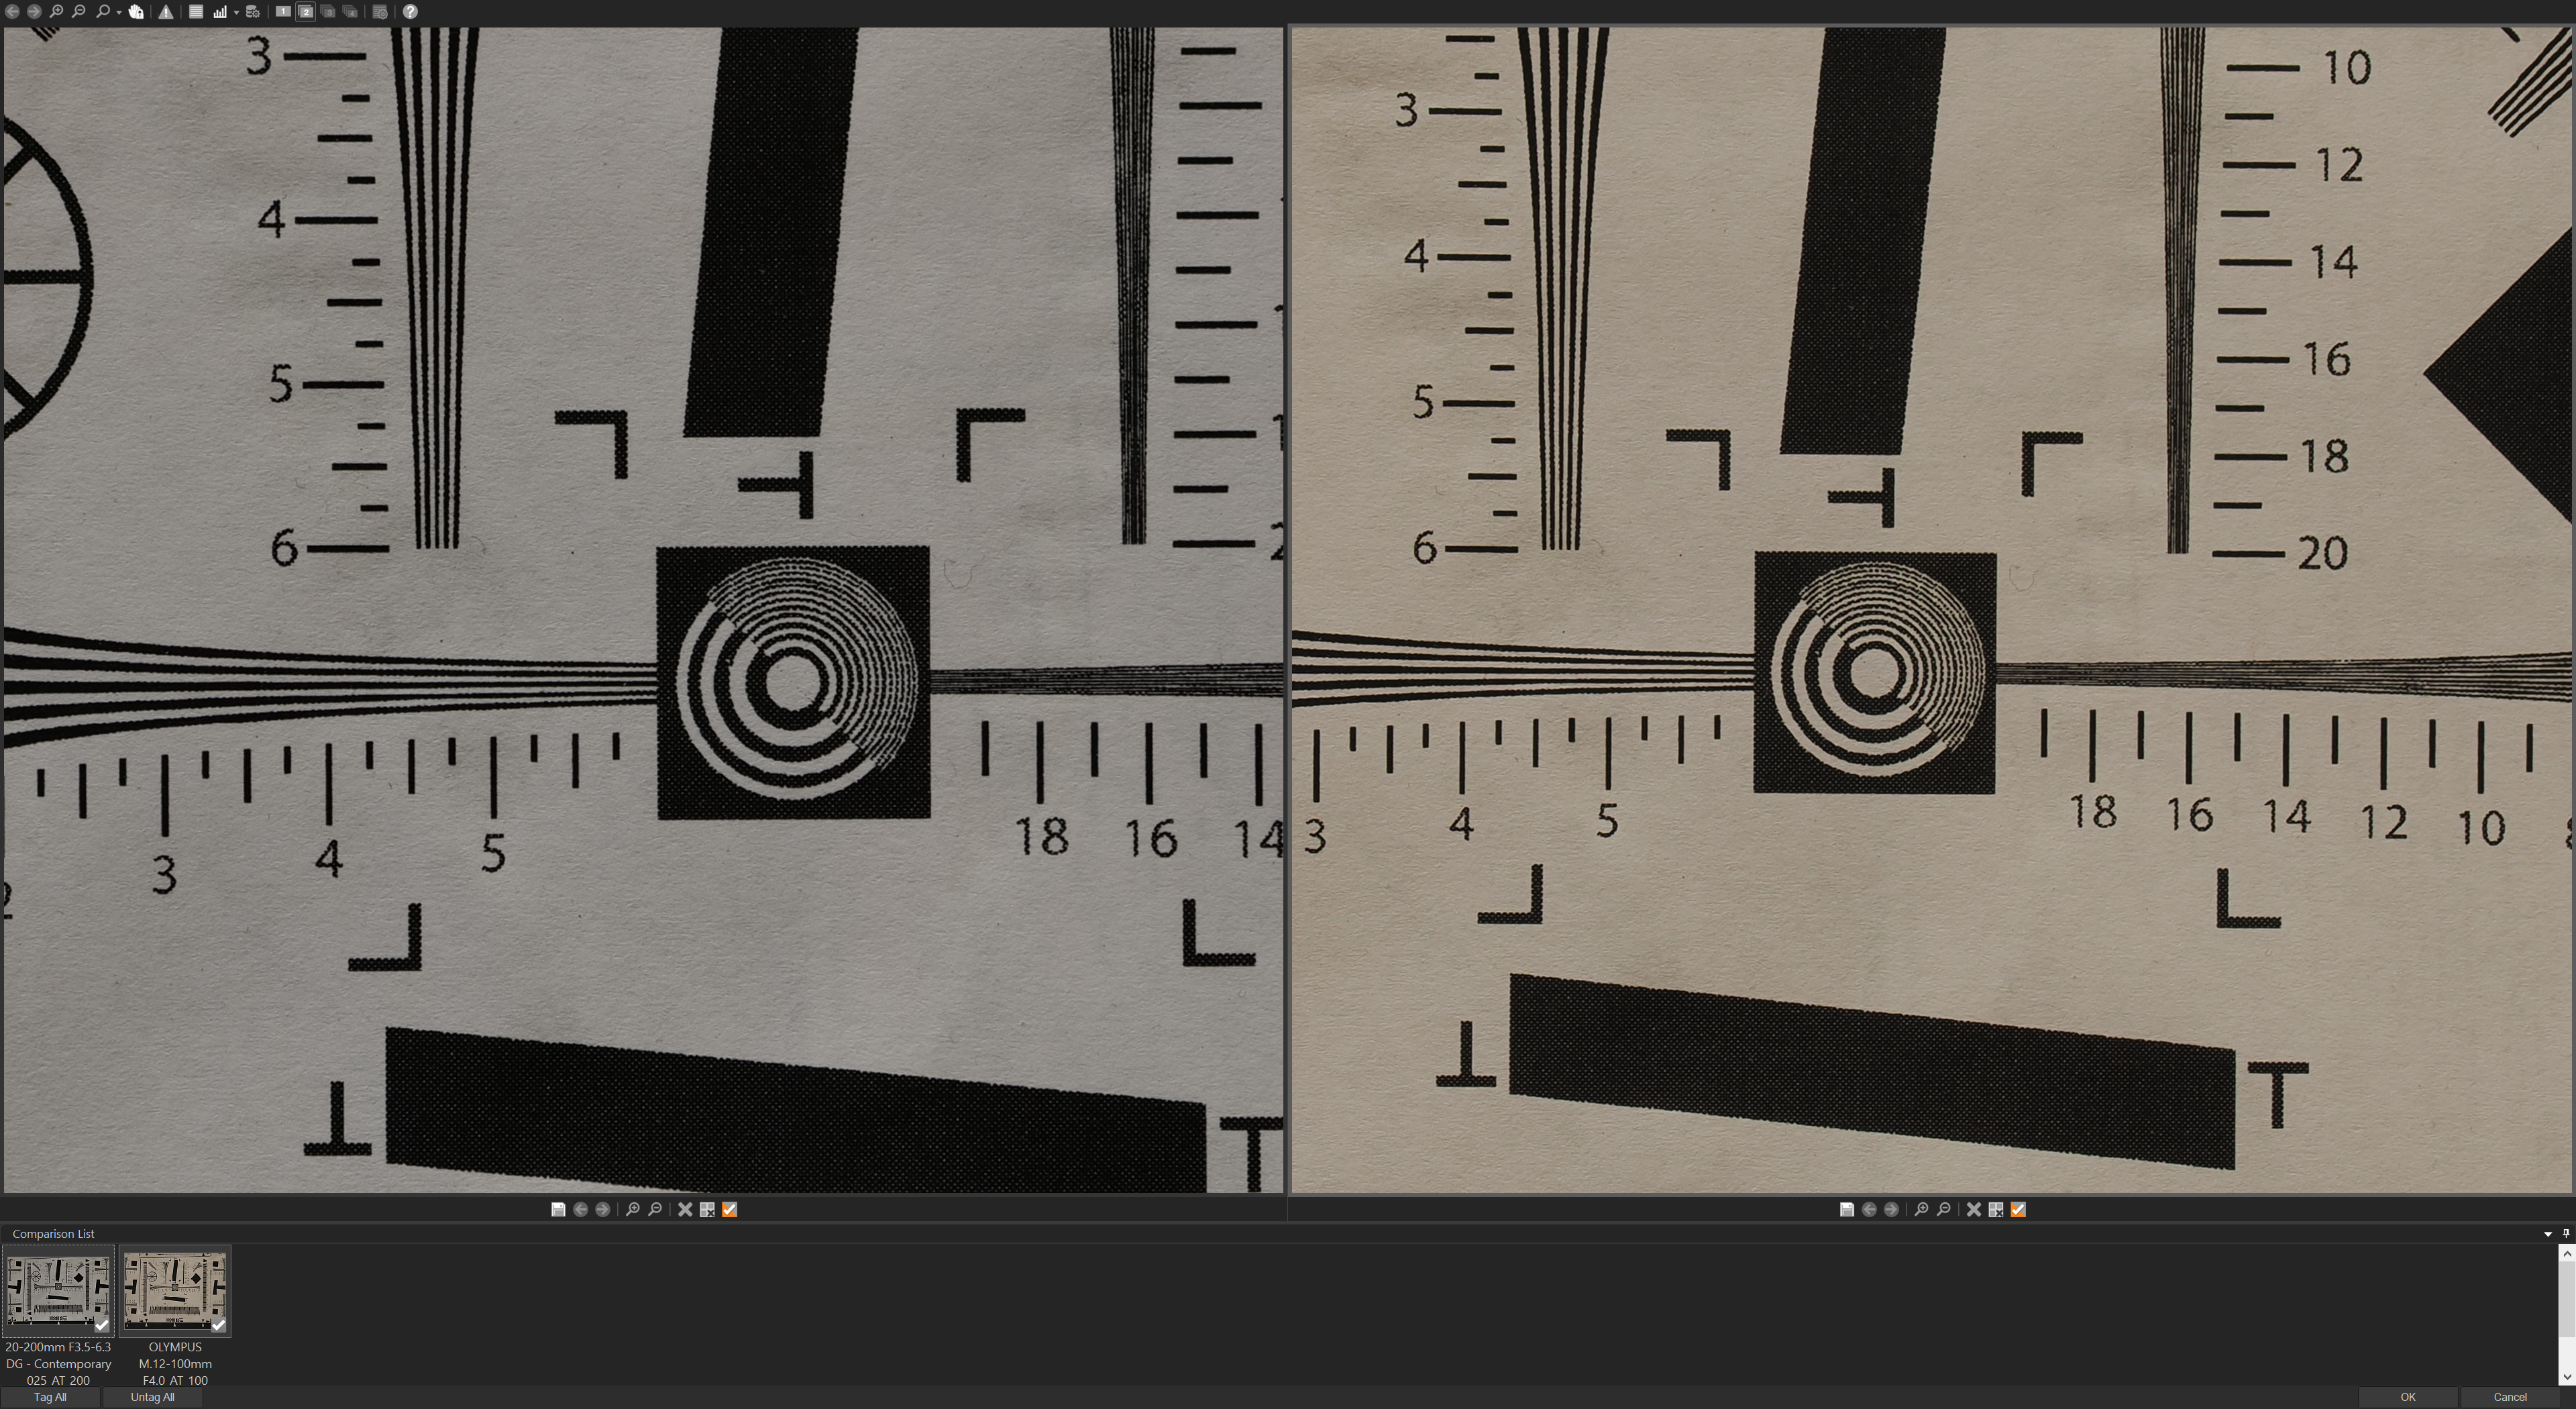Open the help question mark icon
This screenshot has height=1409, width=2576.
click(410, 12)
